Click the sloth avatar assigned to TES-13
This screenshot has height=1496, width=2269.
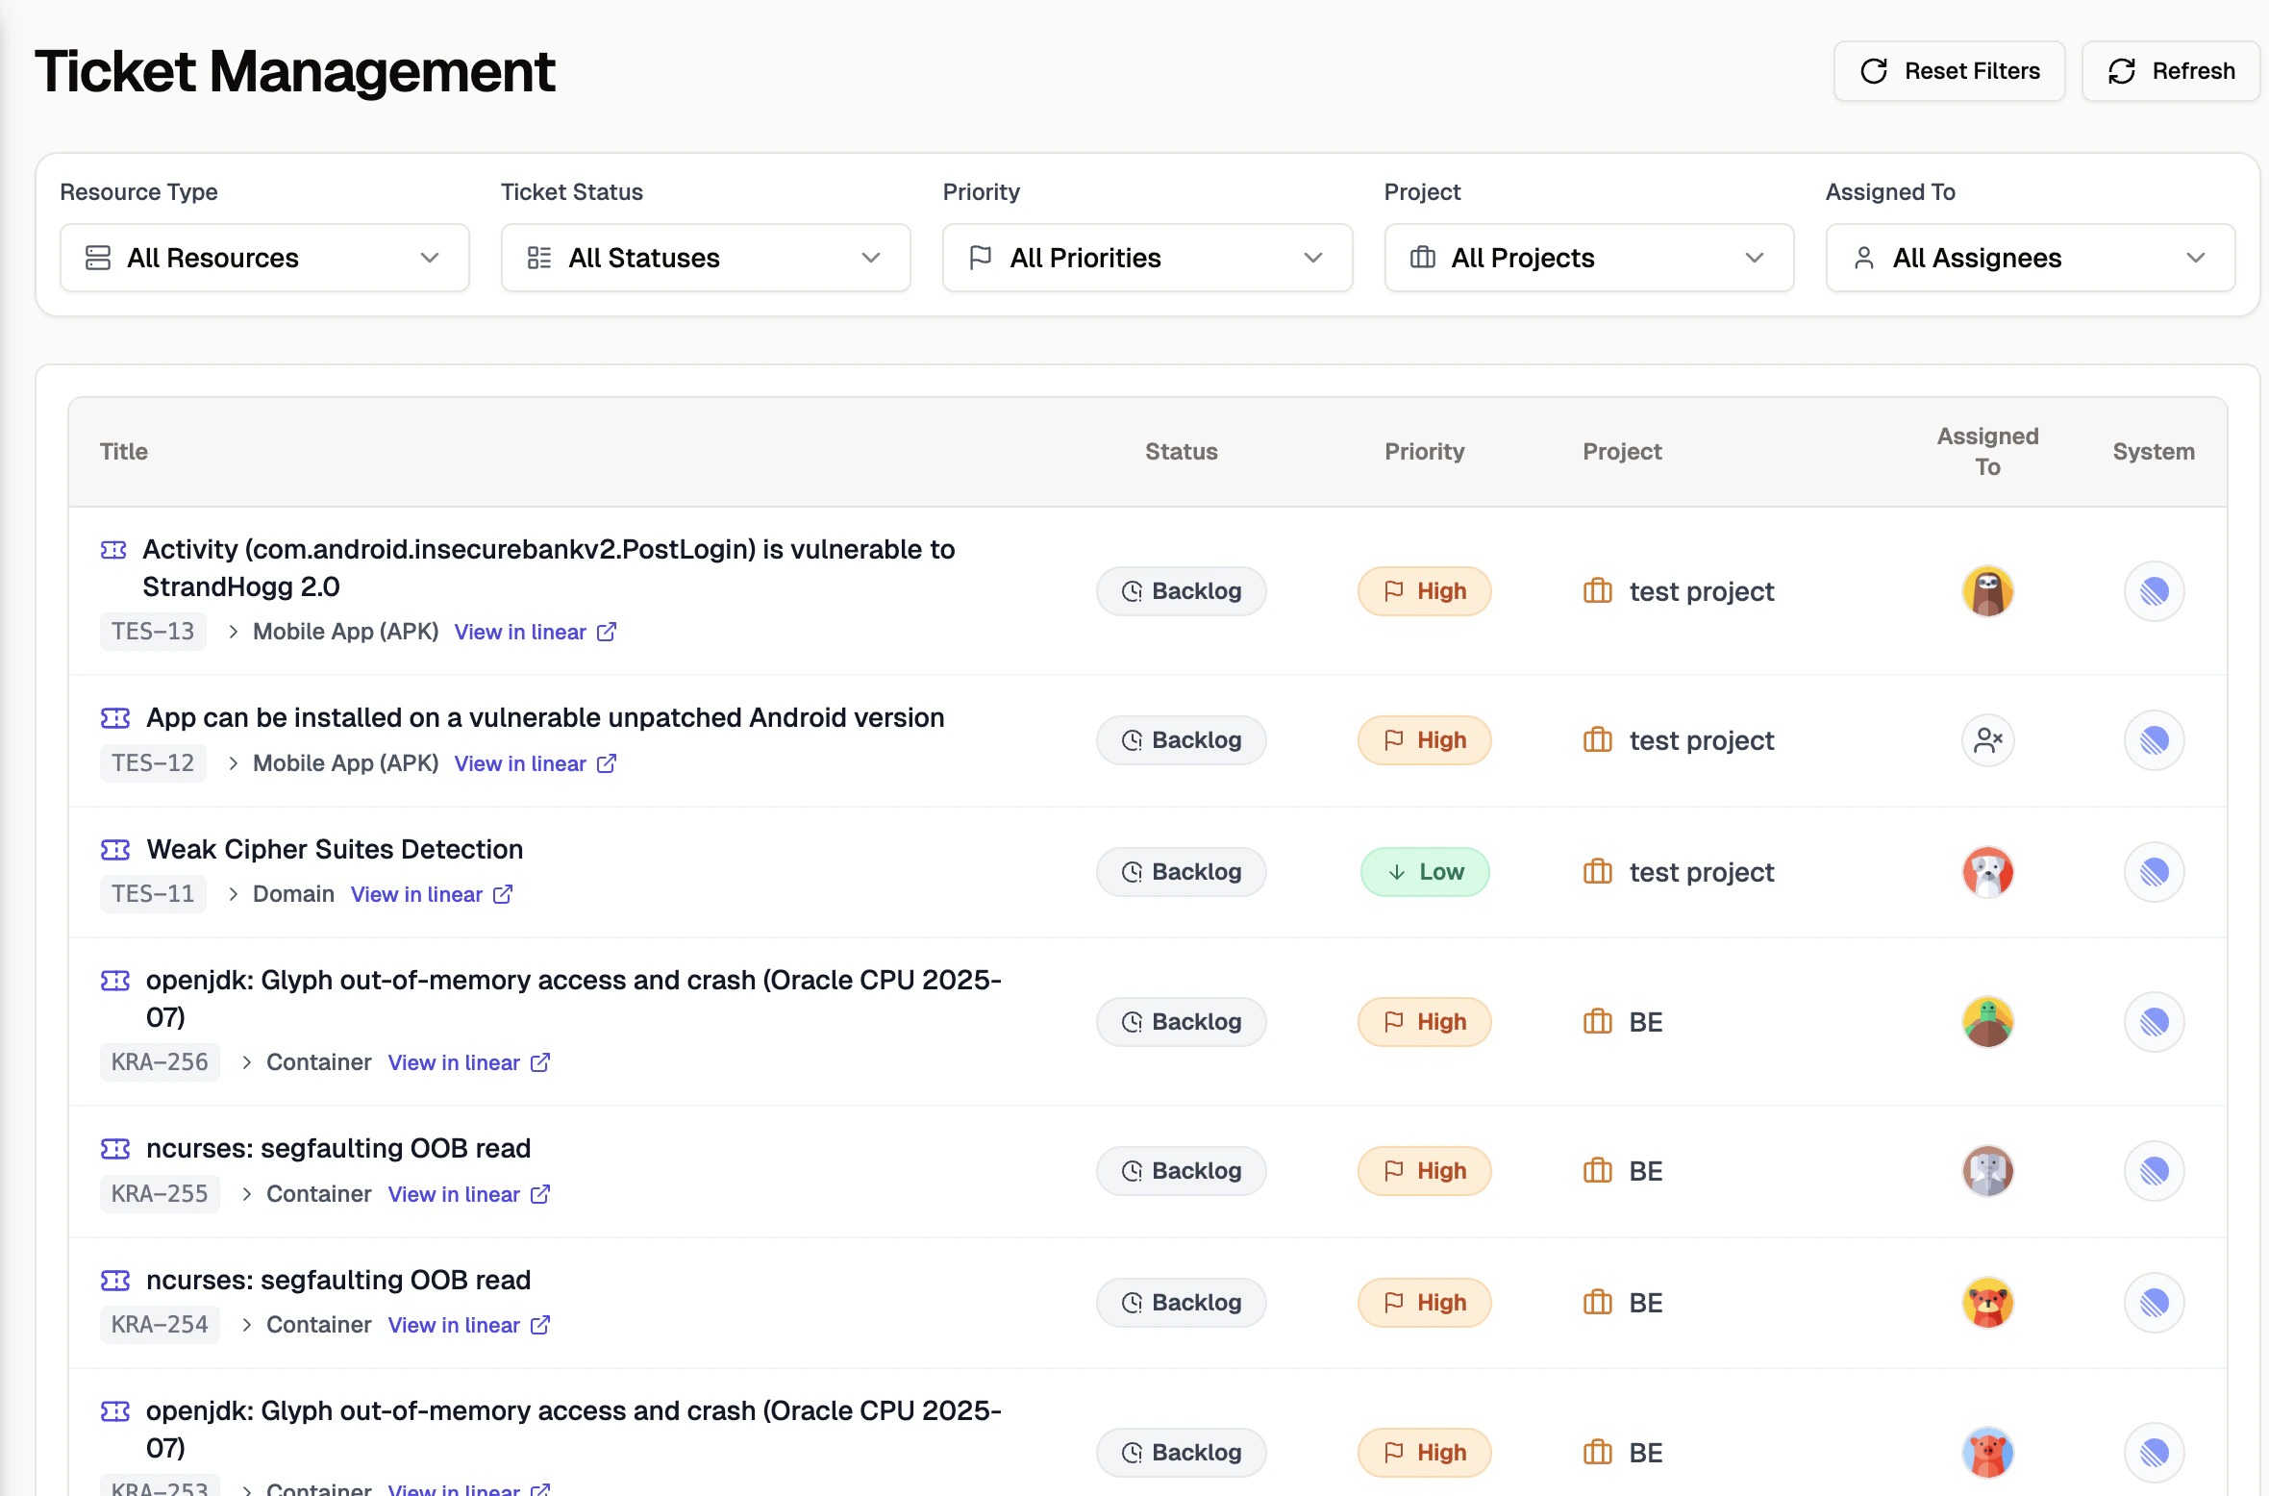[x=1987, y=591]
